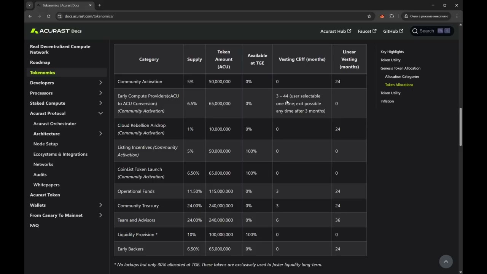Viewport: 487px width, 274px height.
Task: Click the red extension icon in toolbar
Action: pos(382,16)
